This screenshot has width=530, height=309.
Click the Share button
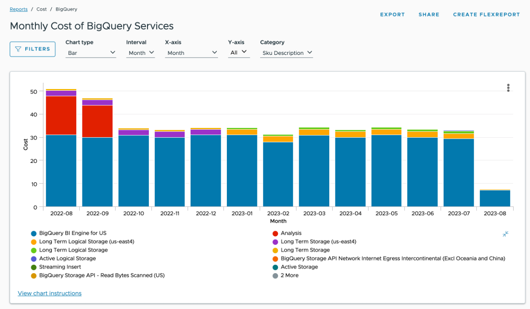point(429,15)
